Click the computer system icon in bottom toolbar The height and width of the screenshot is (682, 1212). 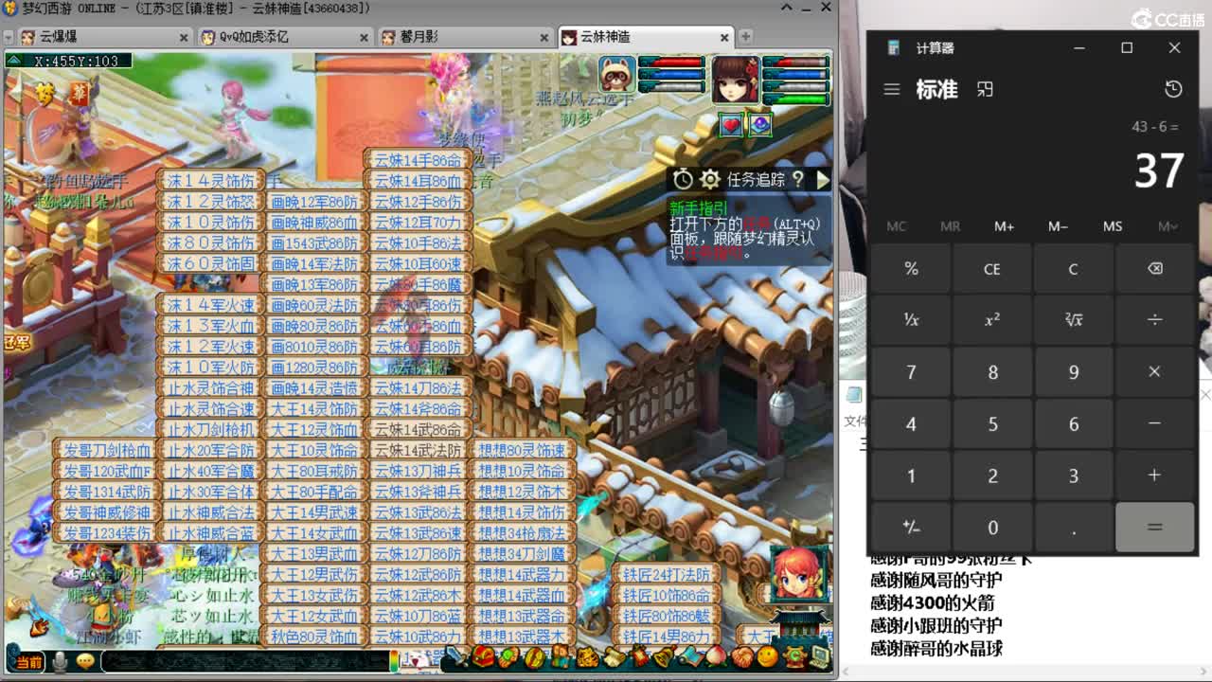pyautogui.click(x=819, y=656)
